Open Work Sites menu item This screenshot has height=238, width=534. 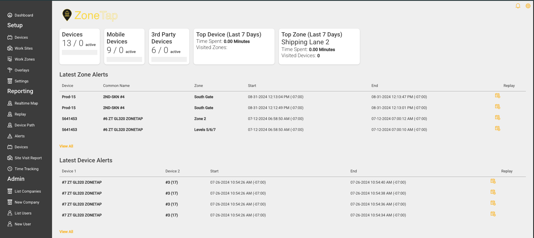point(24,48)
